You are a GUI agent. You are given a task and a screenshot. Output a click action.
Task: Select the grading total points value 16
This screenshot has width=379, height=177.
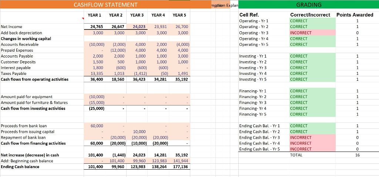357,155
